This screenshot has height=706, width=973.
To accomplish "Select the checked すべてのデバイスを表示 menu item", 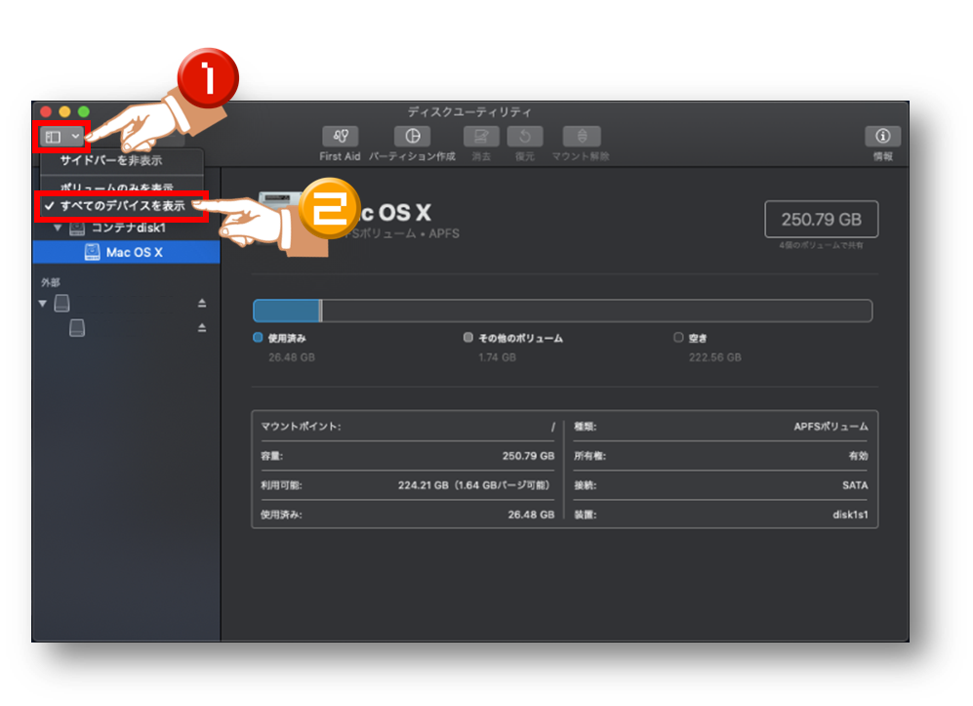I will pos(122,206).
